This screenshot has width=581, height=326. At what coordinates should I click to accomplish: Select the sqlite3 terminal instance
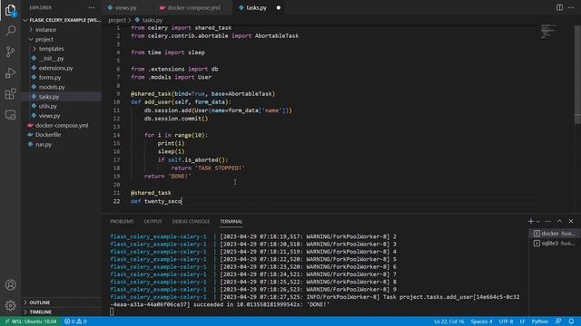pyautogui.click(x=554, y=244)
